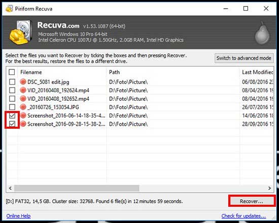Screen dimensions: 279x223
Task: Click red status dot for Screenshot_2016-09-28 file
Action: [x=23, y=124]
